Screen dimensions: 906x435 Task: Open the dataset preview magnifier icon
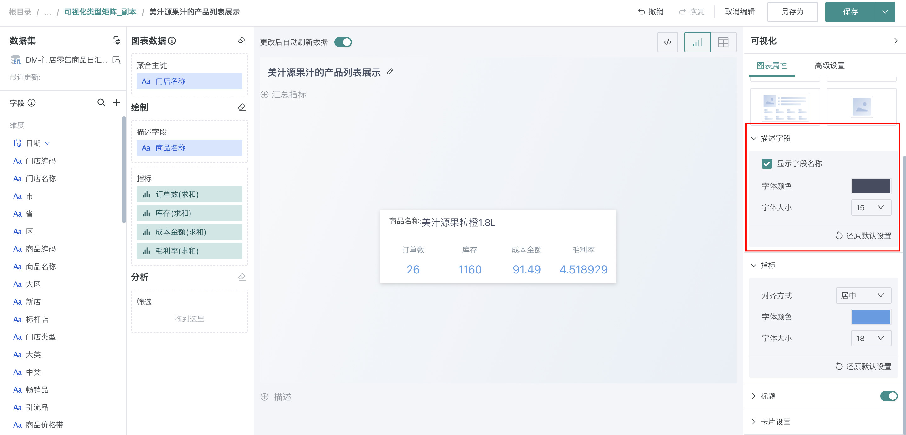pyautogui.click(x=116, y=60)
